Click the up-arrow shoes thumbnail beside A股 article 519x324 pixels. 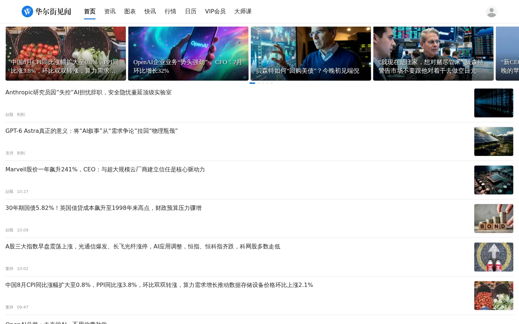click(494, 257)
